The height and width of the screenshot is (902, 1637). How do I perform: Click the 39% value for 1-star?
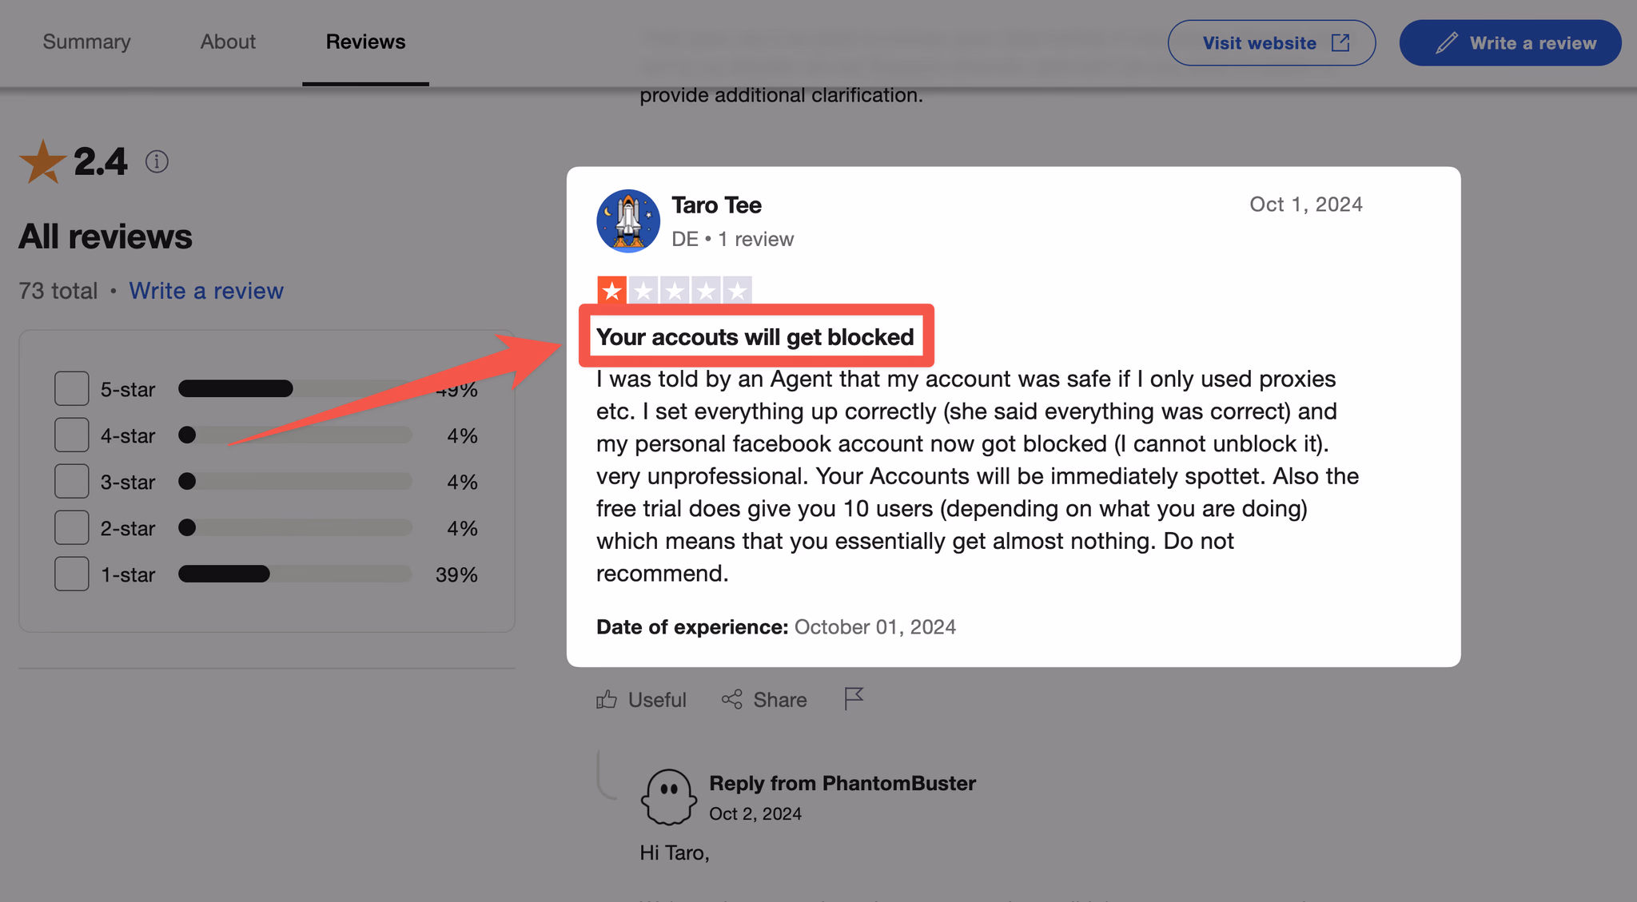[x=456, y=574]
